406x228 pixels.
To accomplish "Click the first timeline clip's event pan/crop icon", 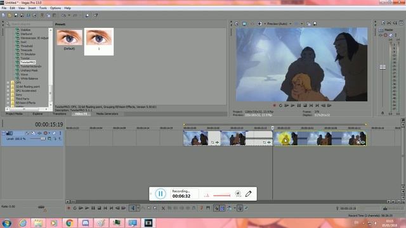I will click(213, 142).
